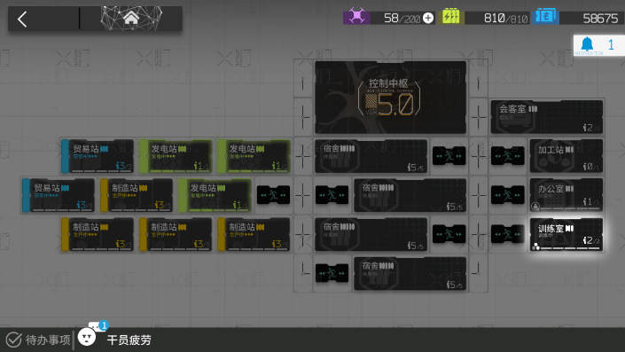This screenshot has height=352, width=625.
Task: Go back with the left arrow
Action: click(22, 19)
